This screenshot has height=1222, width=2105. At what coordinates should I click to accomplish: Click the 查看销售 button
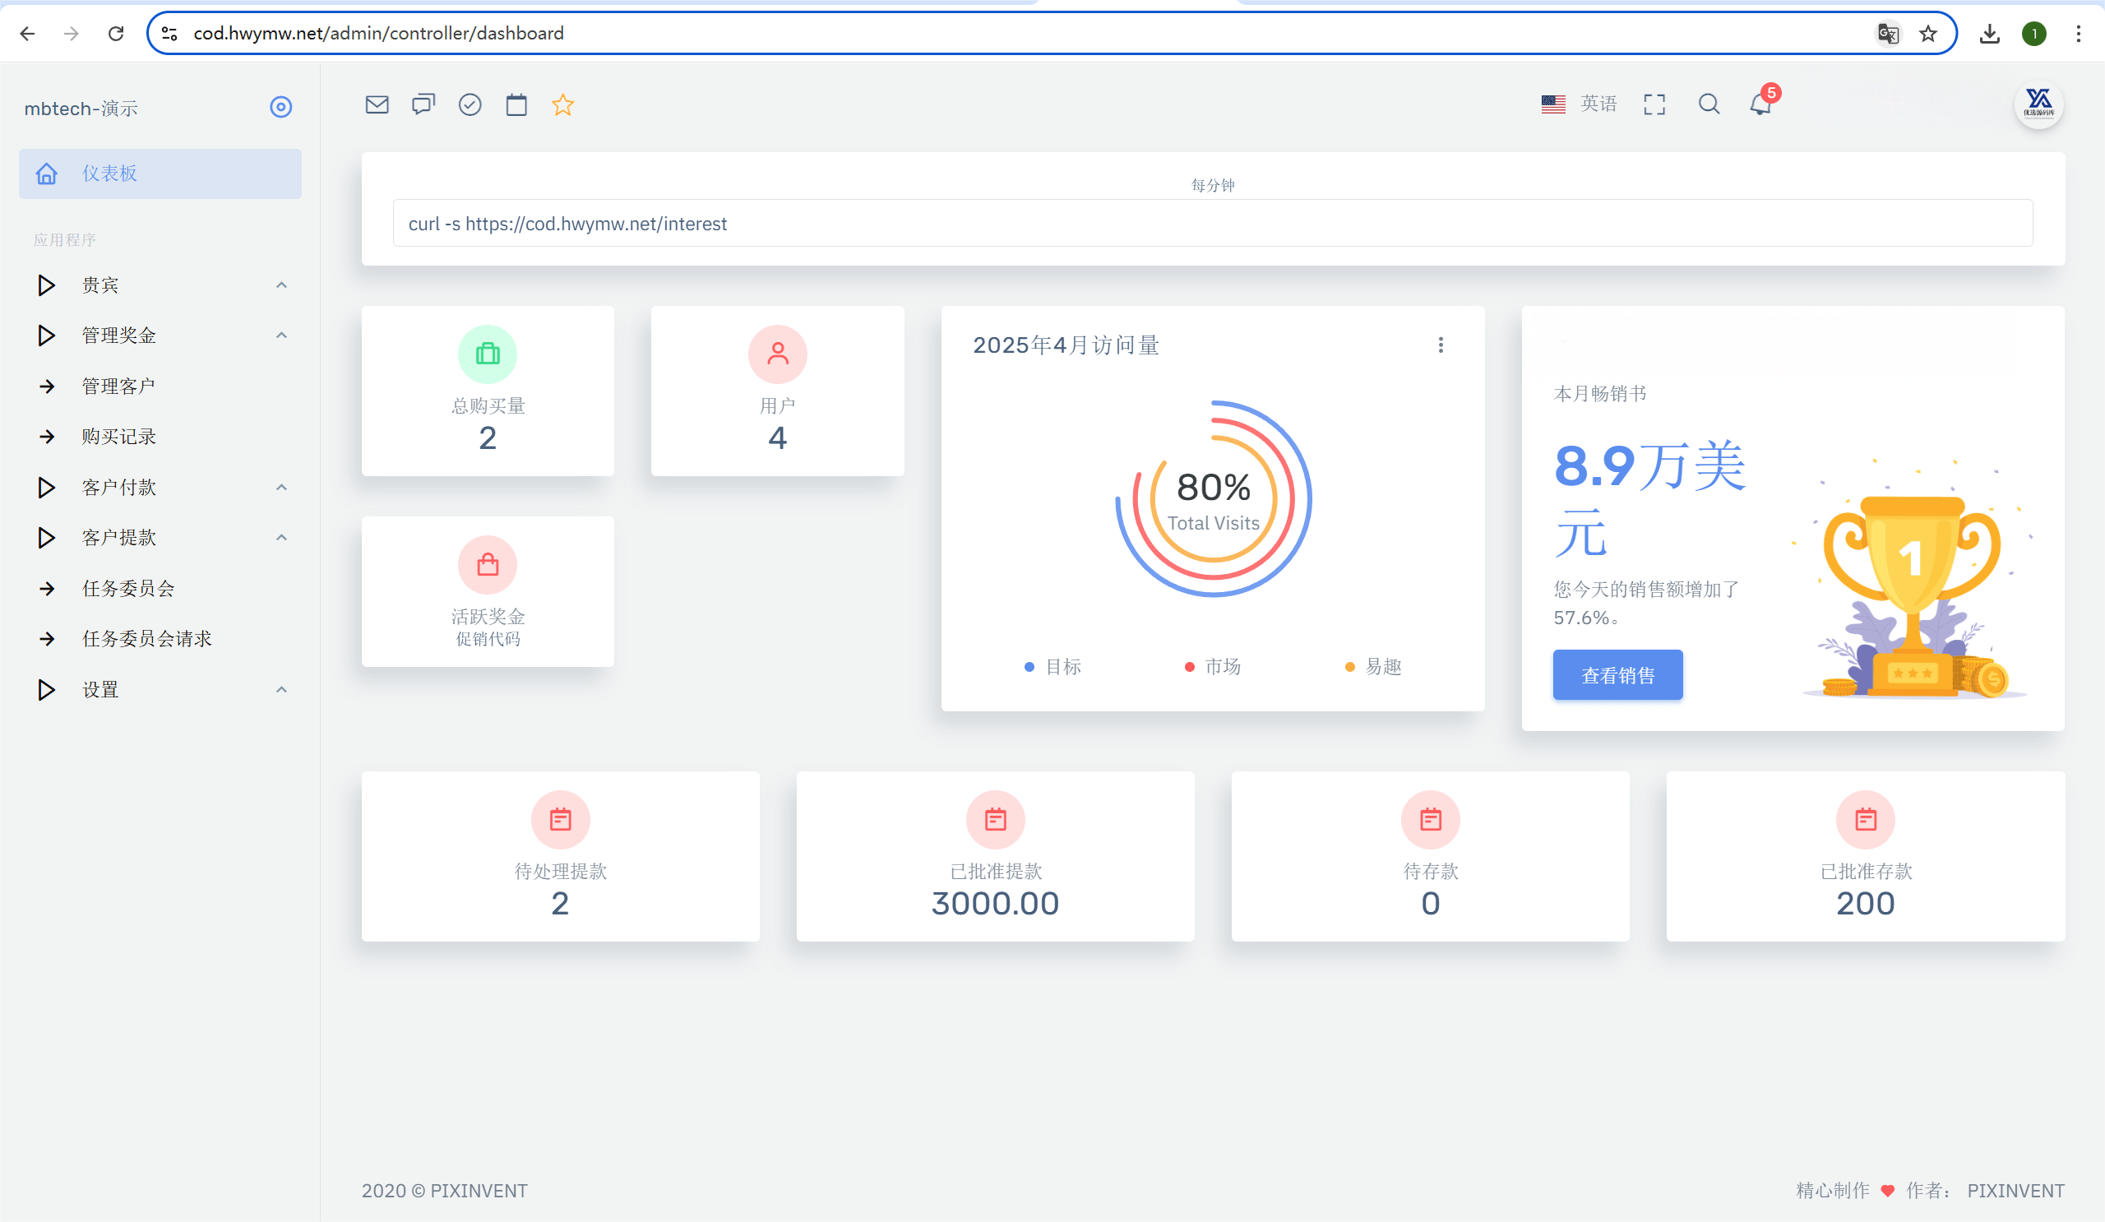pos(1617,675)
